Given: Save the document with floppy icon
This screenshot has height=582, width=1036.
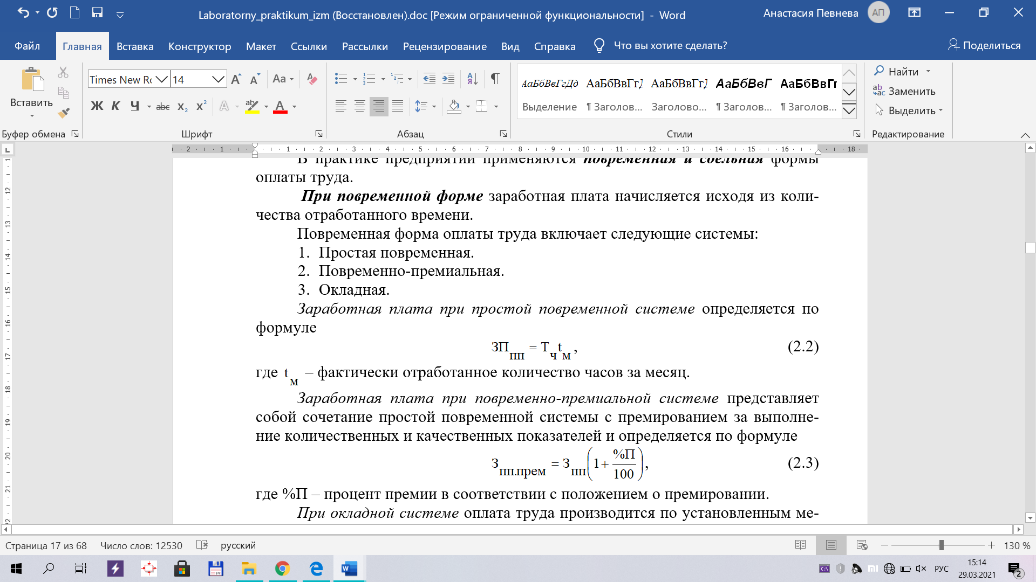Looking at the screenshot, I should 97,13.
